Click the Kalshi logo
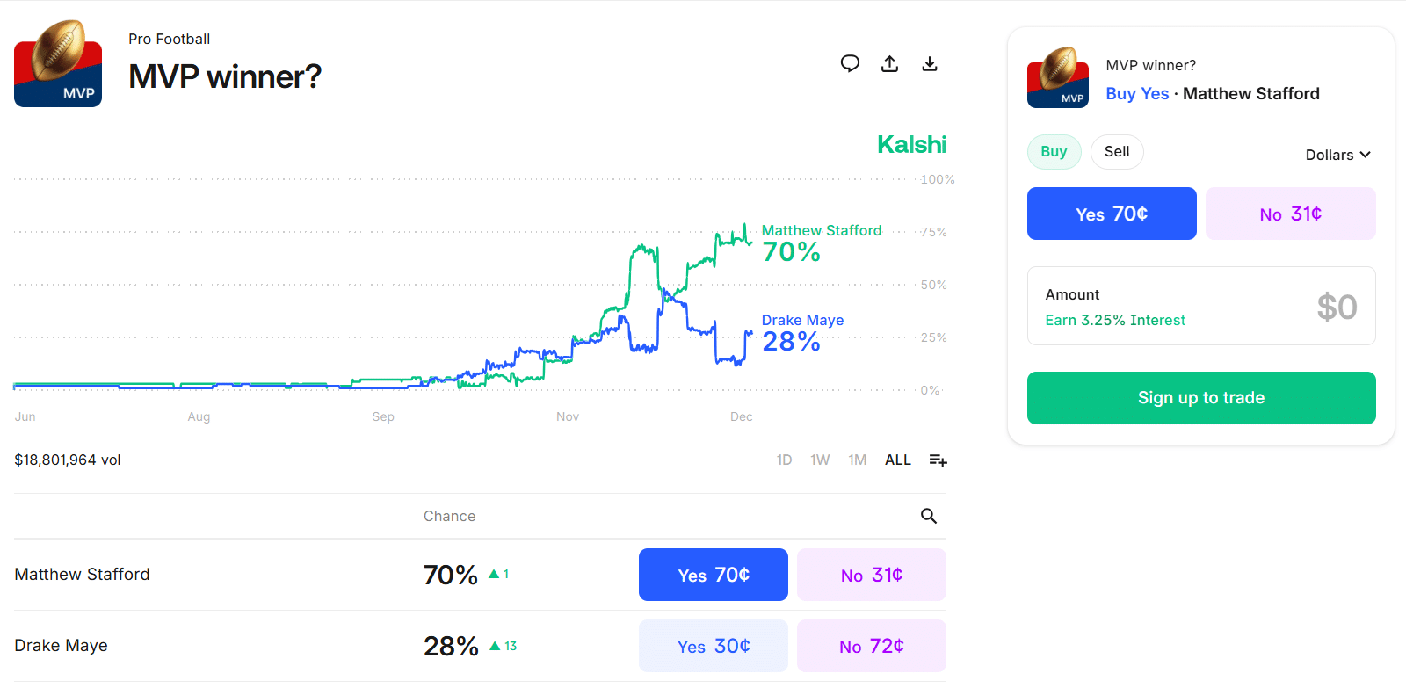1406x688 pixels. (x=911, y=145)
